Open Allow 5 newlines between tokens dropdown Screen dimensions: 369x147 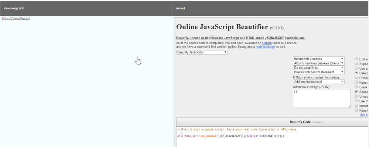(x=319, y=63)
